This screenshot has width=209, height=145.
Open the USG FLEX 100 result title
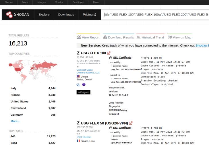[x=93, y=53]
